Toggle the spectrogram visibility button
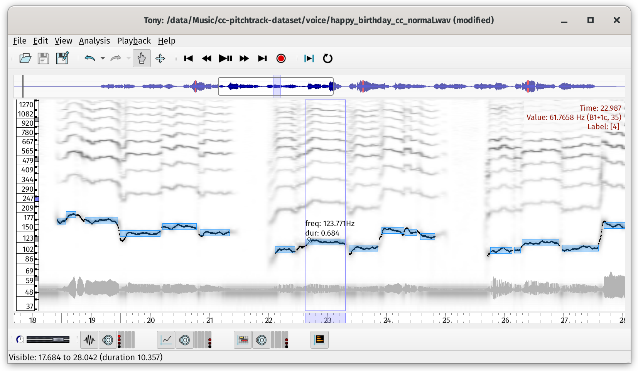The image size is (638, 371). click(x=319, y=340)
